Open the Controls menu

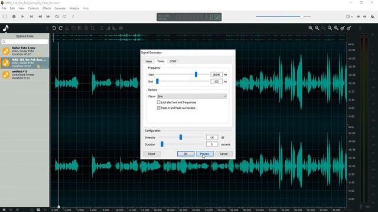pos(34,8)
